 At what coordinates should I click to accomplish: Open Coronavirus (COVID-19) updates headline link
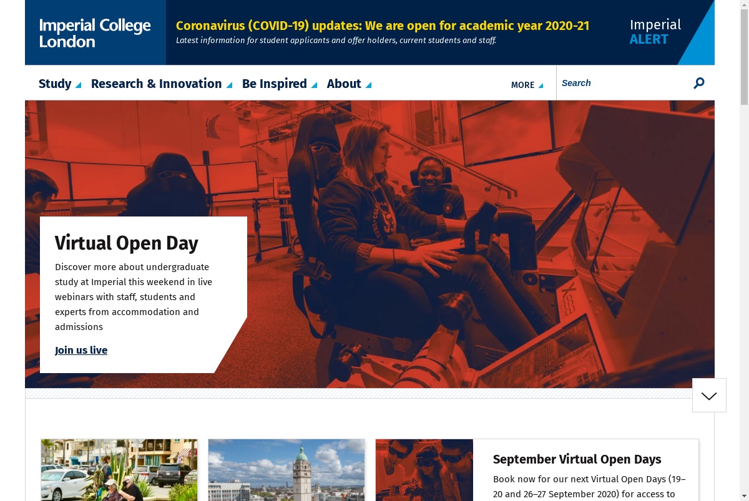coord(383,26)
